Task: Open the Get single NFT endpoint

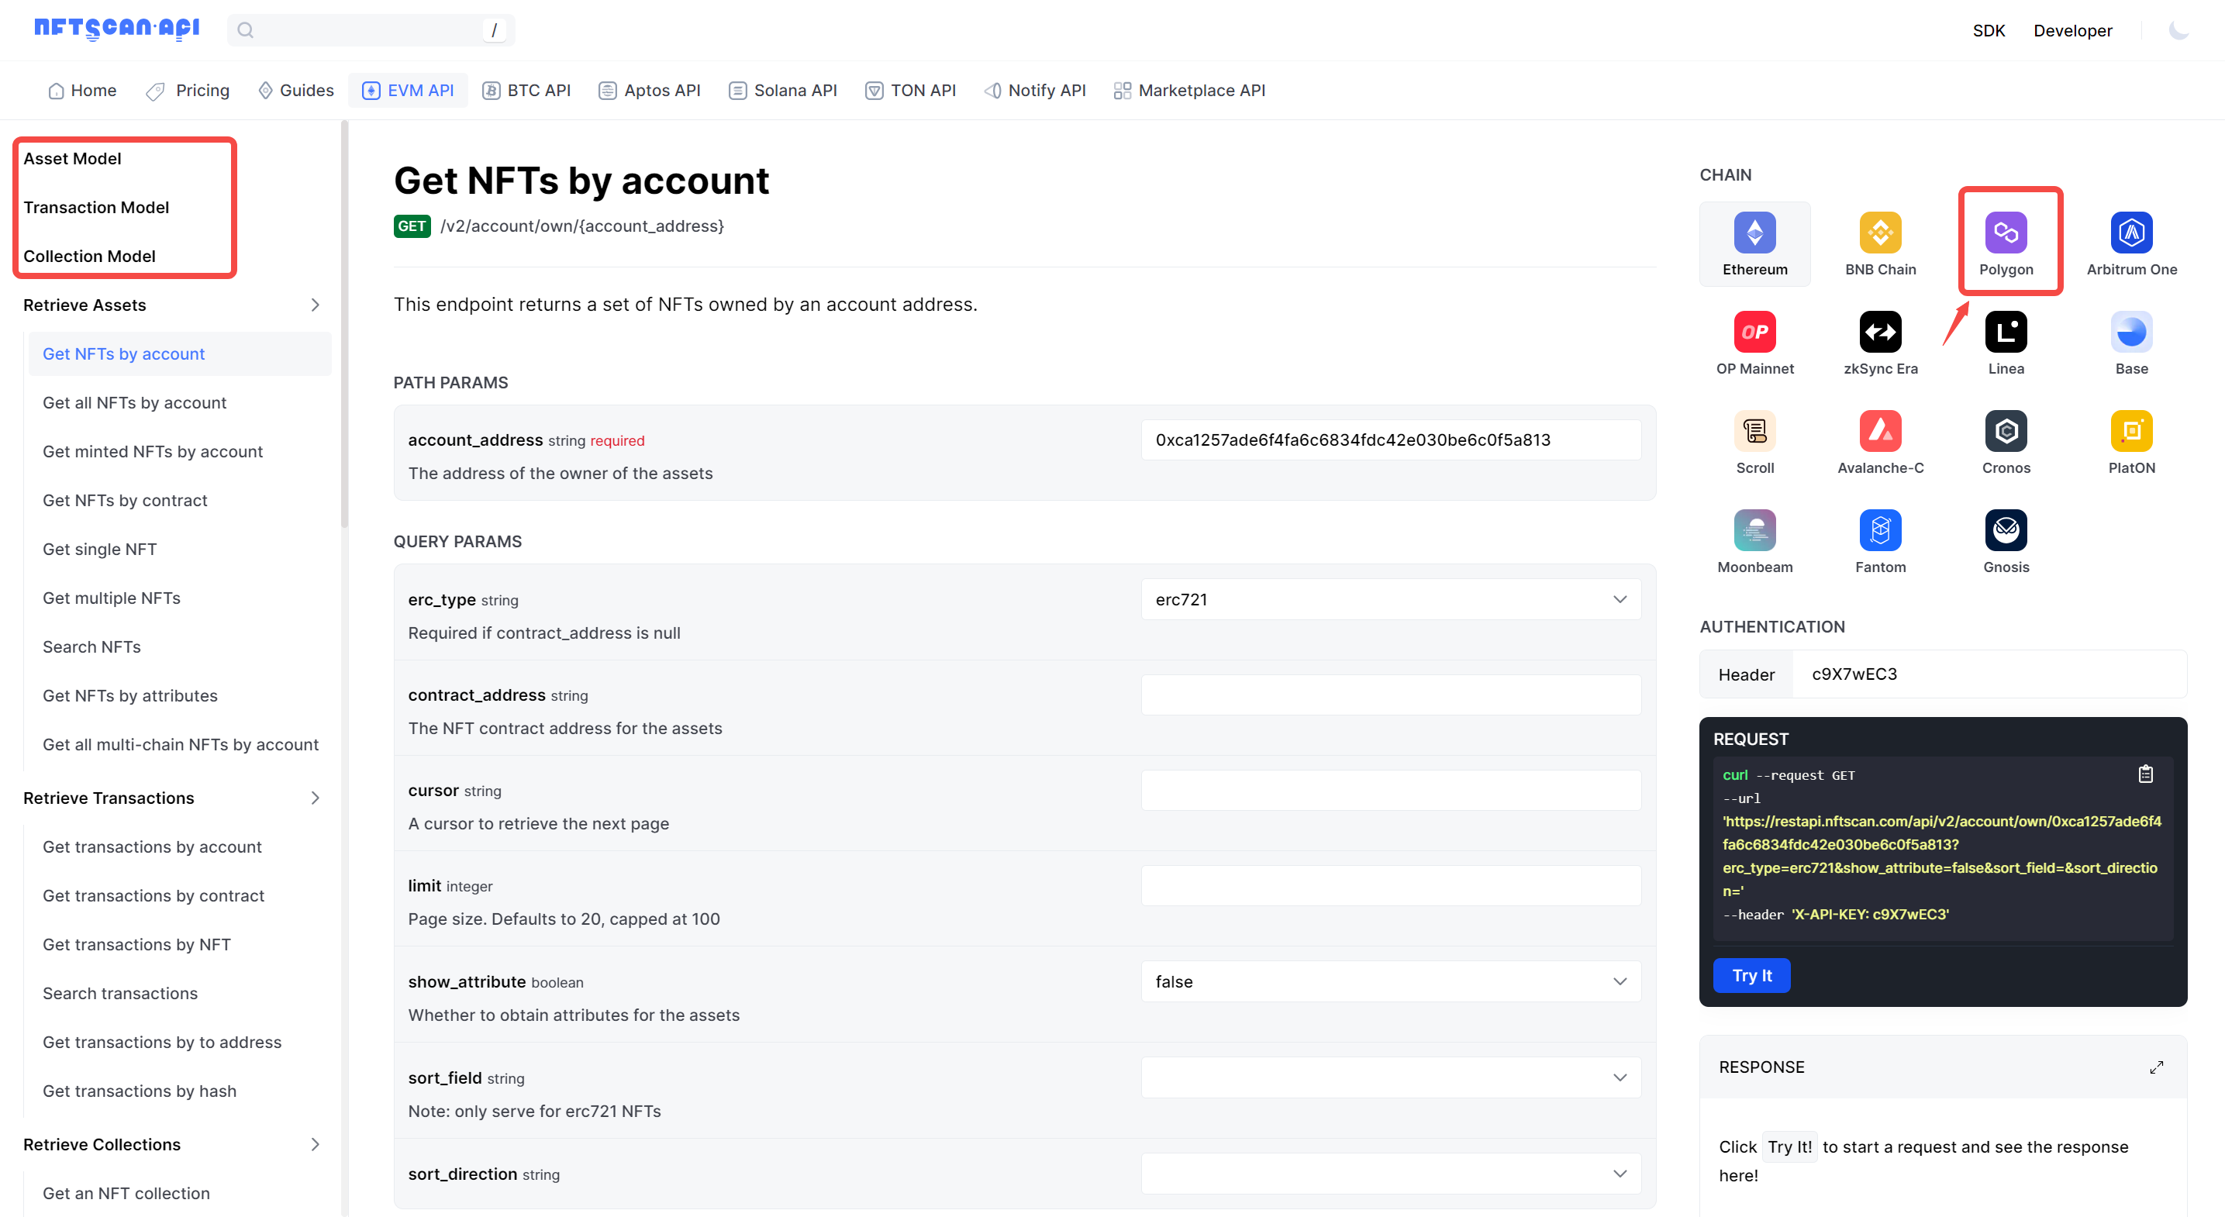Action: tap(99, 549)
